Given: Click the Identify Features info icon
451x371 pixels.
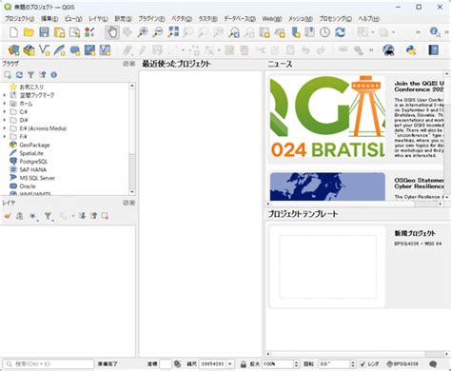Looking at the screenshot, I should point(435,32).
